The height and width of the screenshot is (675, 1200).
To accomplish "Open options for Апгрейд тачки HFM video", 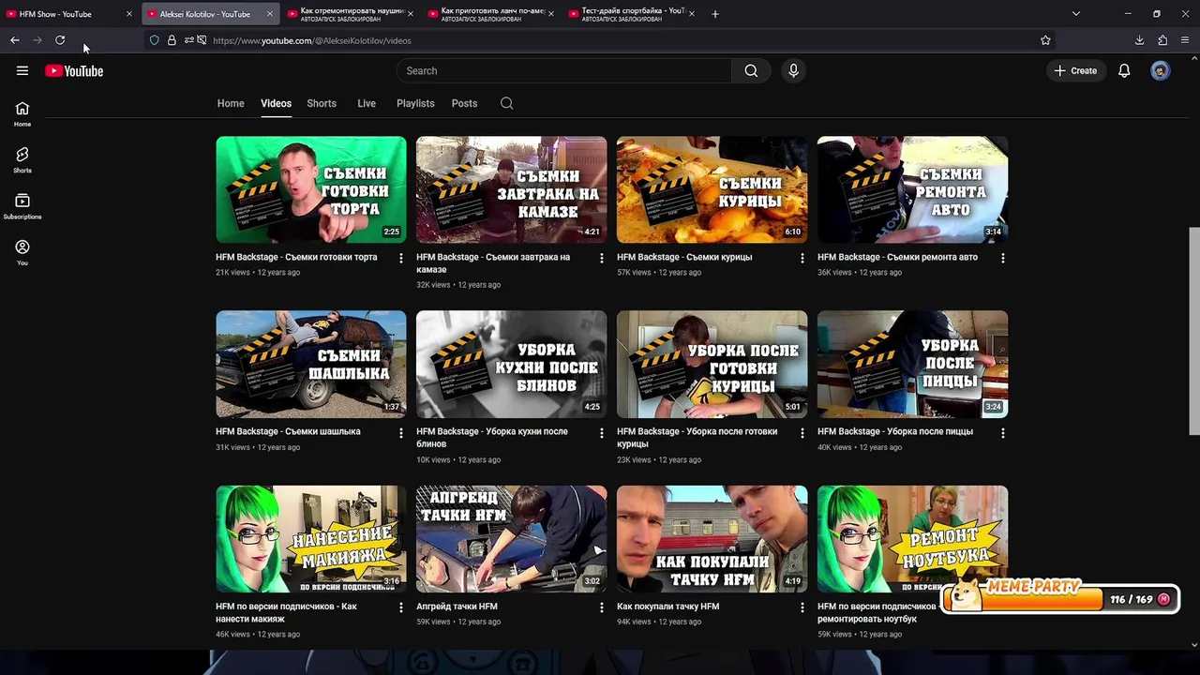I will point(602,607).
